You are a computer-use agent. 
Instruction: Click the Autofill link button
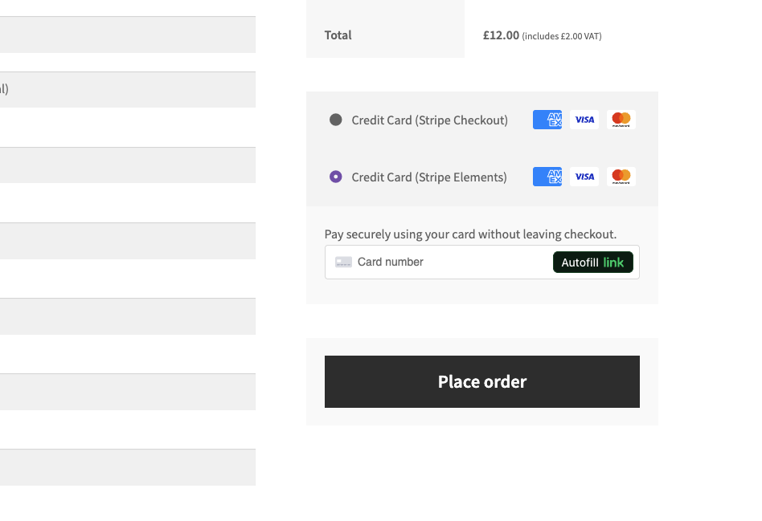coord(593,263)
